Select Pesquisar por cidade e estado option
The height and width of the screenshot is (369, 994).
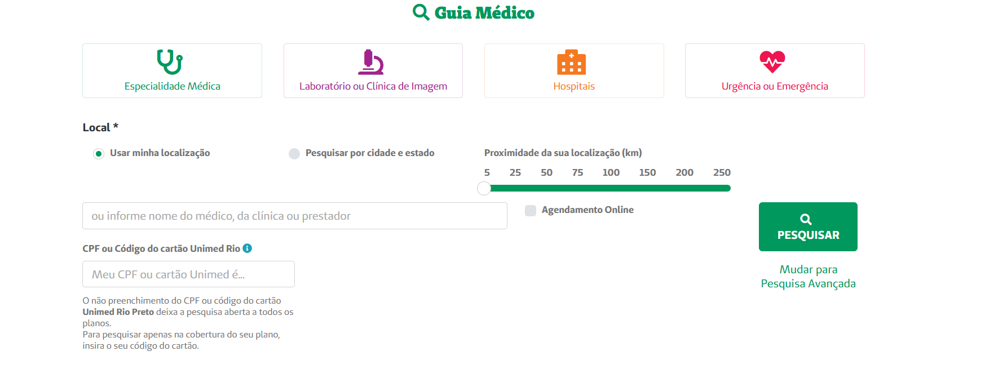(294, 154)
